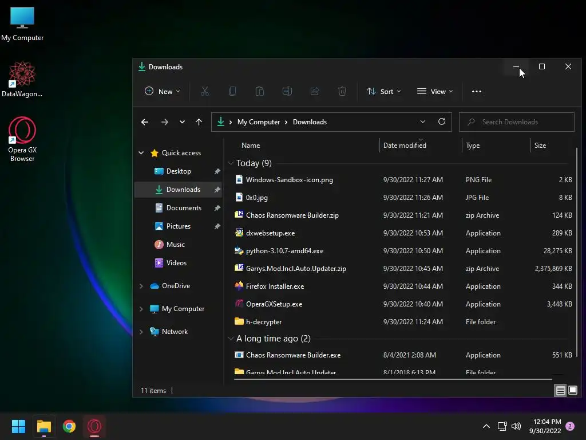Expand My Computer tree node
586x440 pixels.
pyautogui.click(x=141, y=309)
